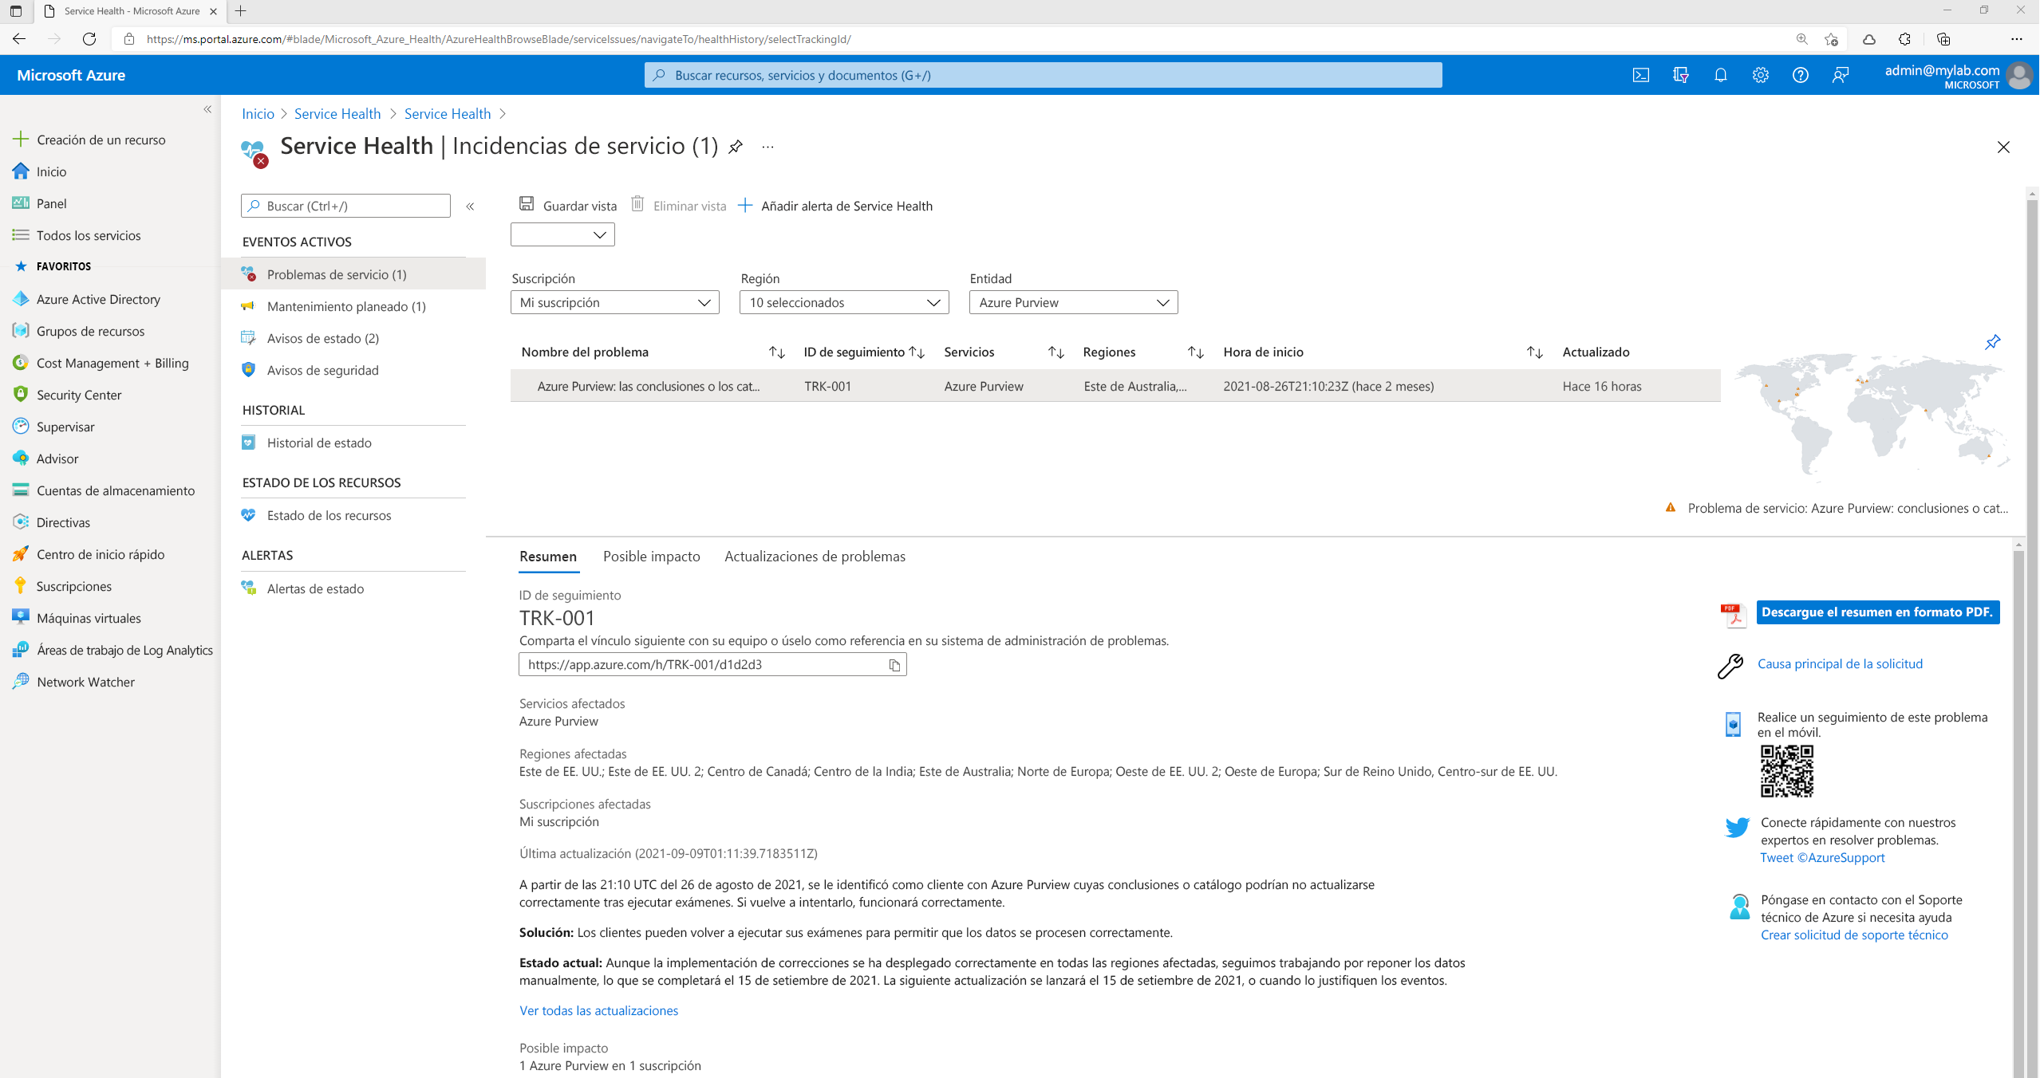Expand the Suscripción dropdown filter
The image size is (2040, 1078).
tap(613, 302)
